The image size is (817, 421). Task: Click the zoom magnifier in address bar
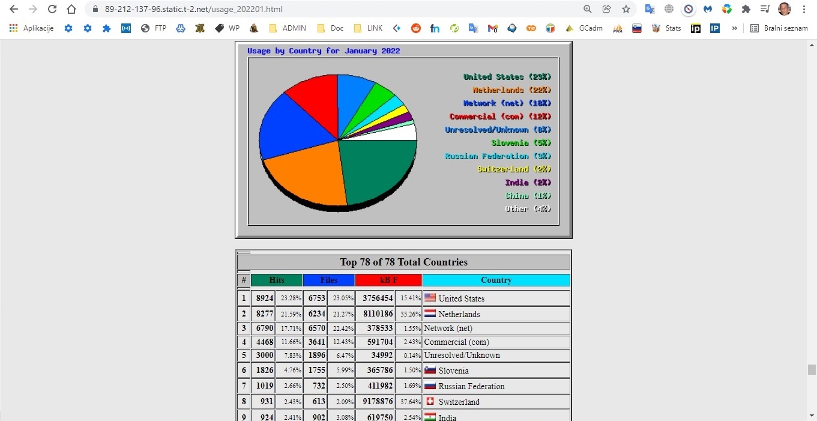[588, 9]
